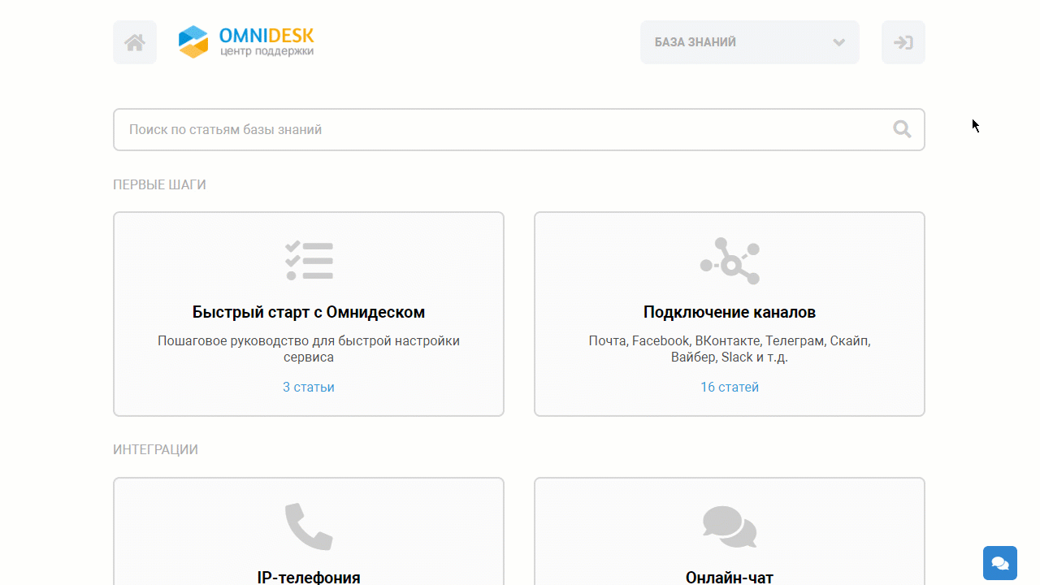The height and width of the screenshot is (585, 1040).
Task: Click the центр поддержки tagline
Action: [266, 51]
